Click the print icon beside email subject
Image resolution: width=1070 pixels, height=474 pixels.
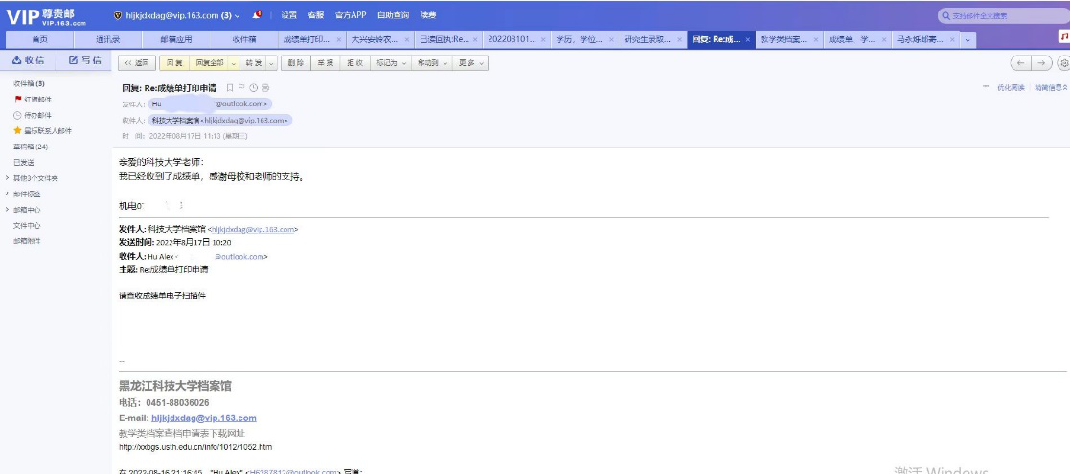(x=264, y=87)
